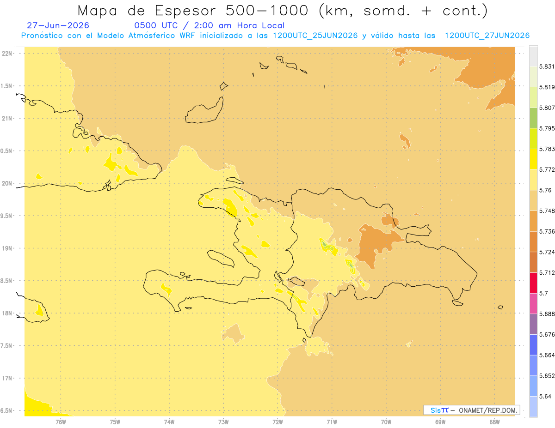This screenshot has width=555, height=428.
Task: Click the green legend segment between 5.795 and 5.807
Action: point(533,118)
